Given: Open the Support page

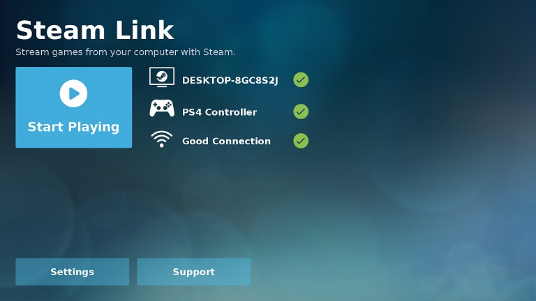Looking at the screenshot, I should 194,272.
